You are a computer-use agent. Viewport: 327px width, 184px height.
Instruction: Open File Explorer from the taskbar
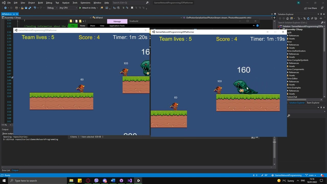click(71, 181)
